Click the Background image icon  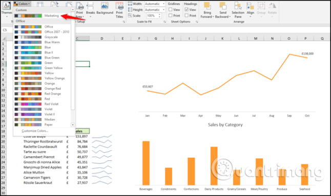click(x=105, y=6)
